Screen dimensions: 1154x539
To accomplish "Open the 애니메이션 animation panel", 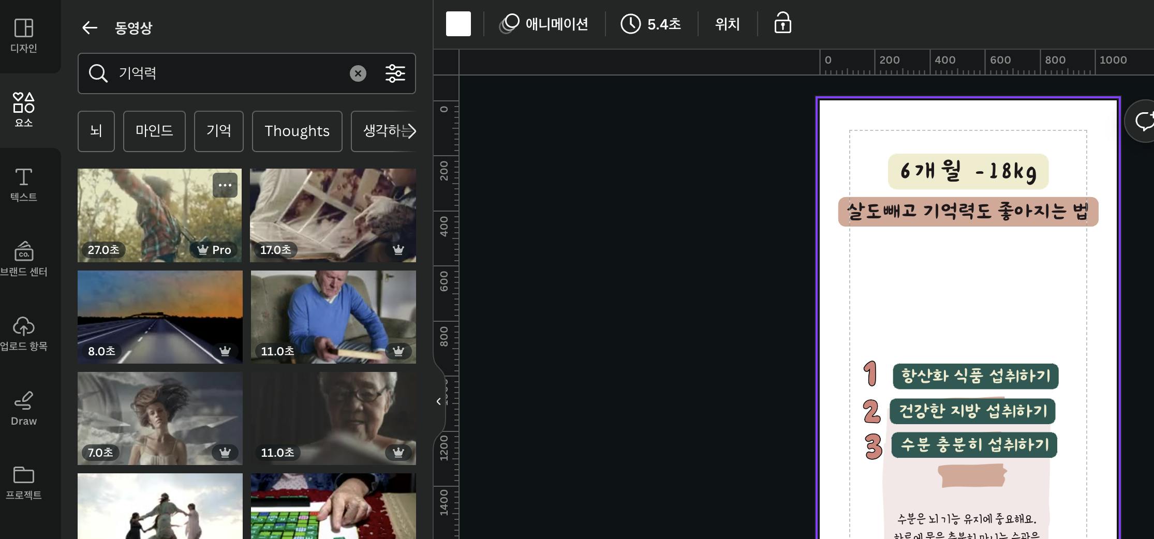I will [544, 24].
